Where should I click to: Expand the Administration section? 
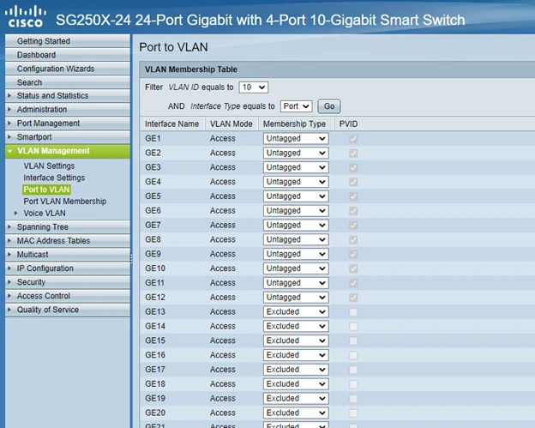(x=68, y=110)
